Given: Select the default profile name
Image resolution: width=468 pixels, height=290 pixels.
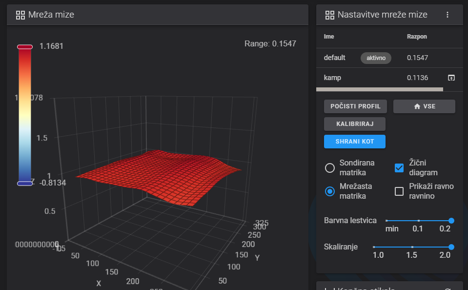Looking at the screenshot, I should click(x=335, y=58).
